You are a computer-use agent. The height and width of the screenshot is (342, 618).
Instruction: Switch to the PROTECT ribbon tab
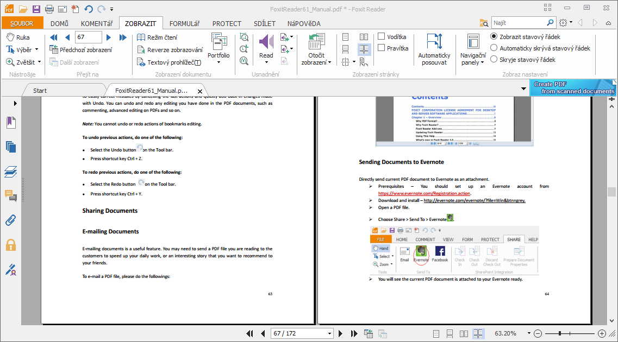pyautogui.click(x=227, y=23)
